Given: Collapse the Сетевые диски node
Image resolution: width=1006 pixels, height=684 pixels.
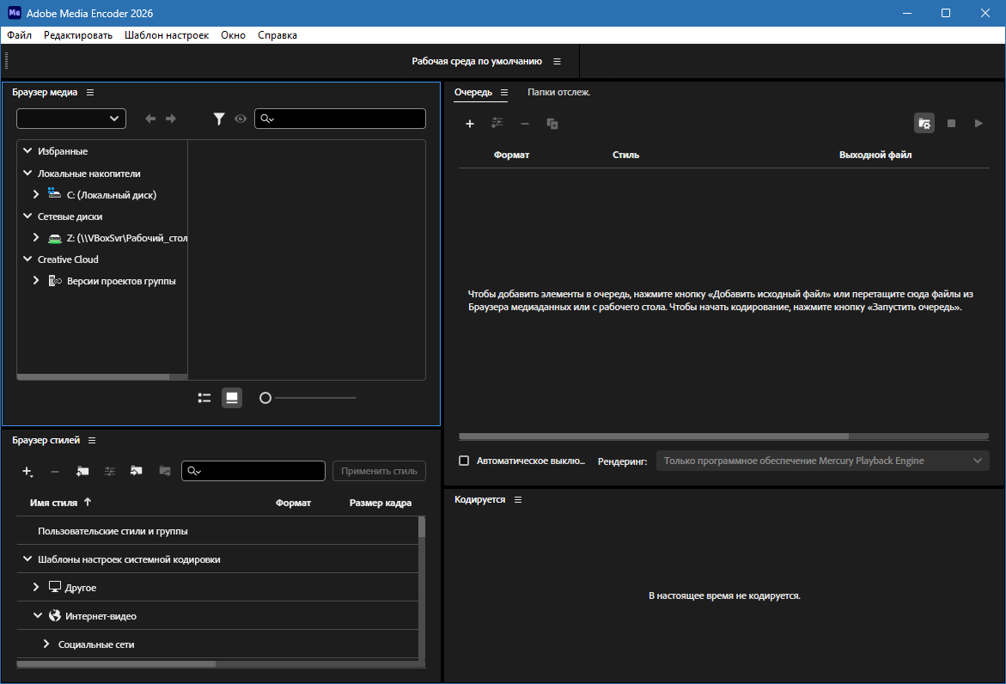Looking at the screenshot, I should pos(27,217).
